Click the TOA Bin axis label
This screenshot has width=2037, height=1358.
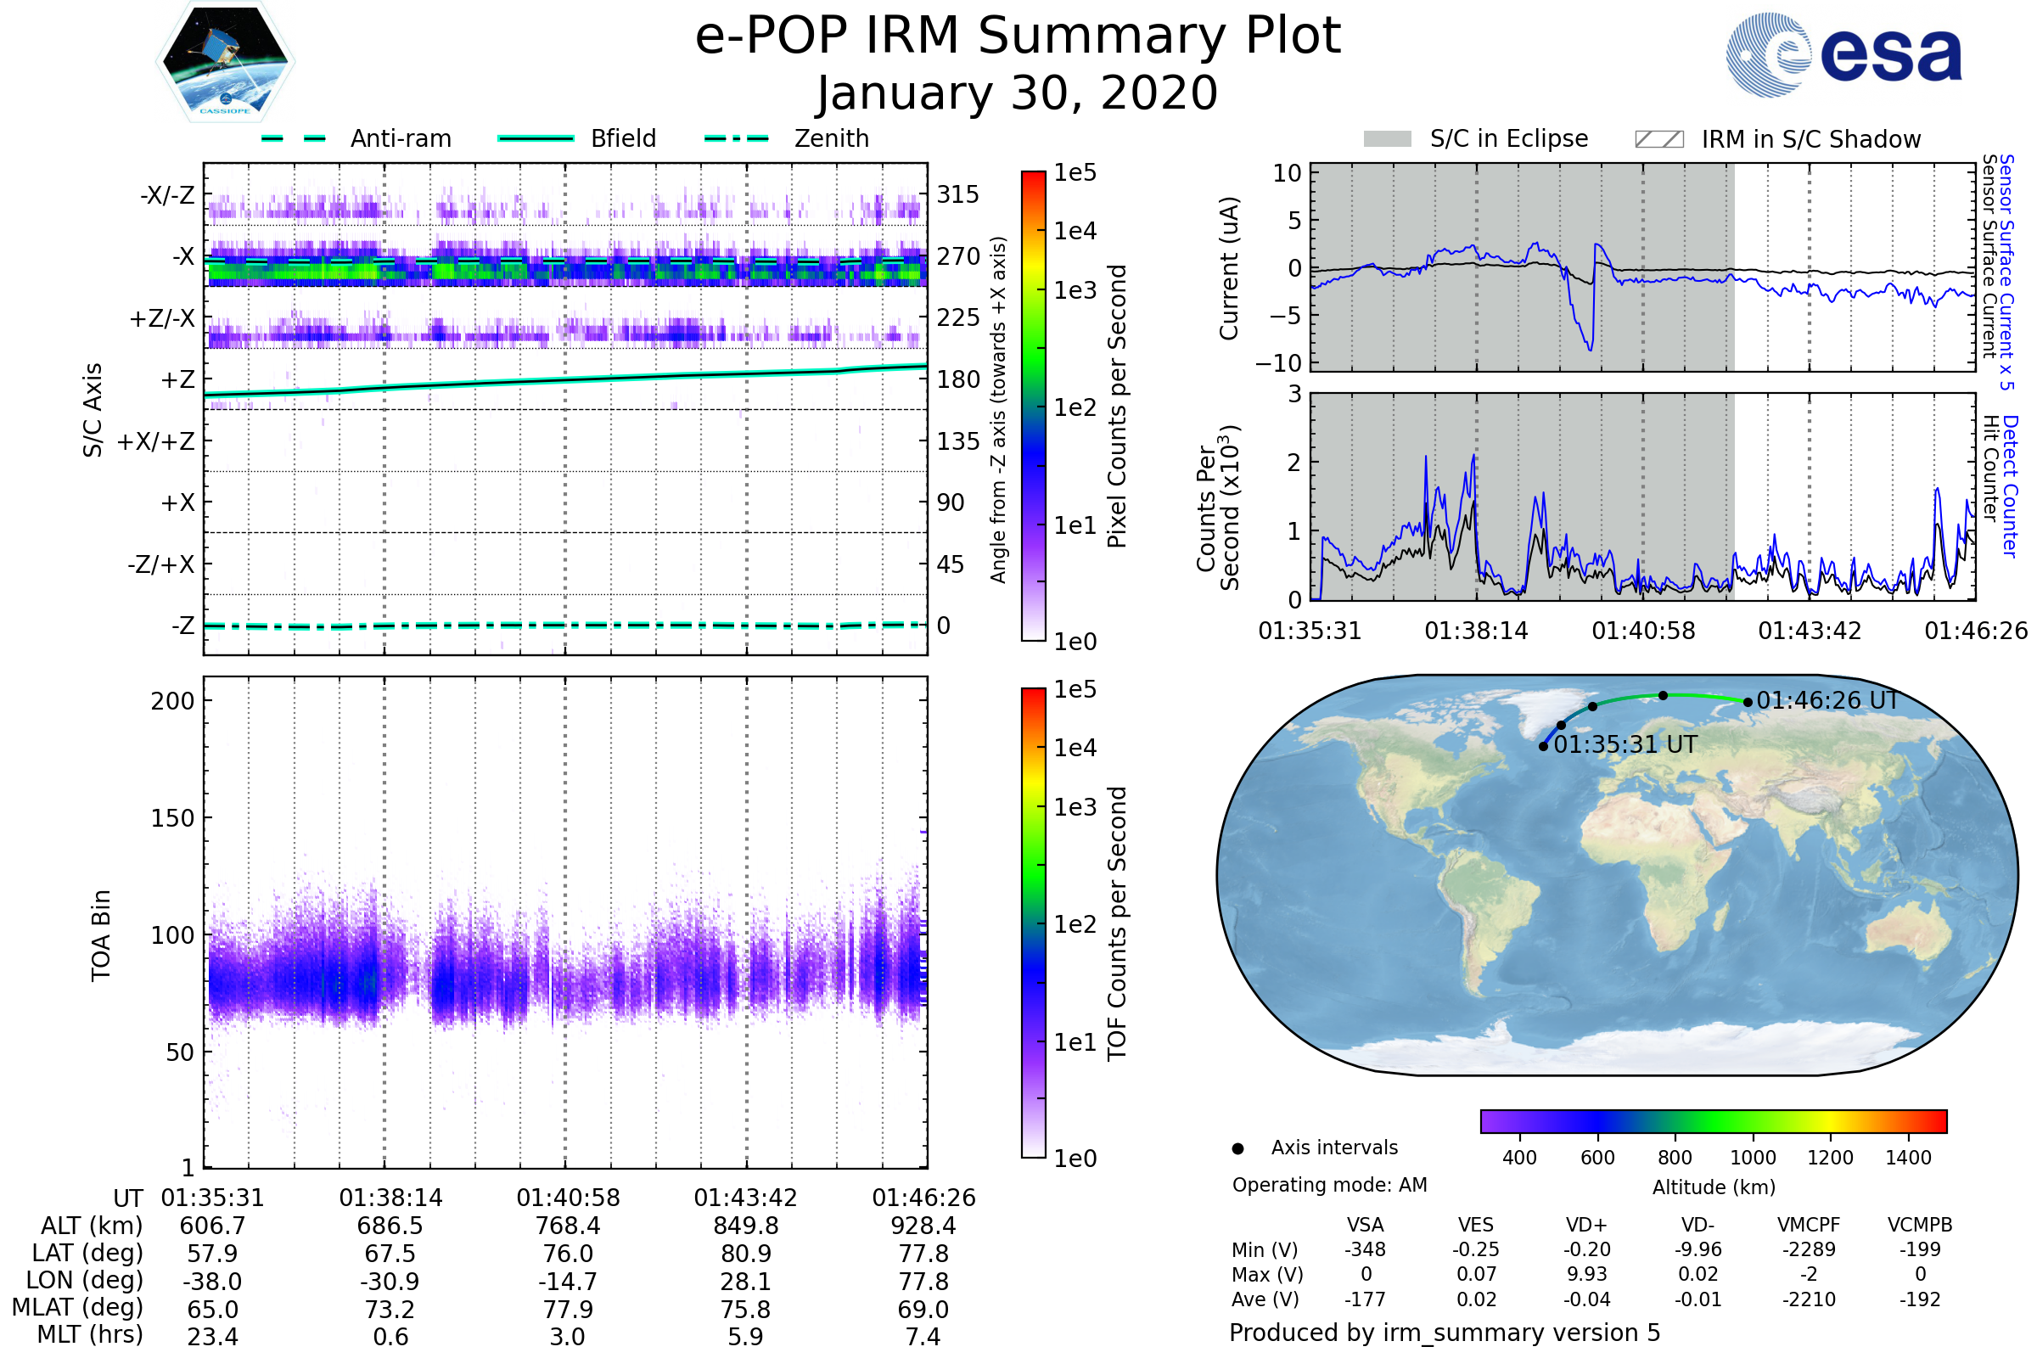(x=101, y=935)
